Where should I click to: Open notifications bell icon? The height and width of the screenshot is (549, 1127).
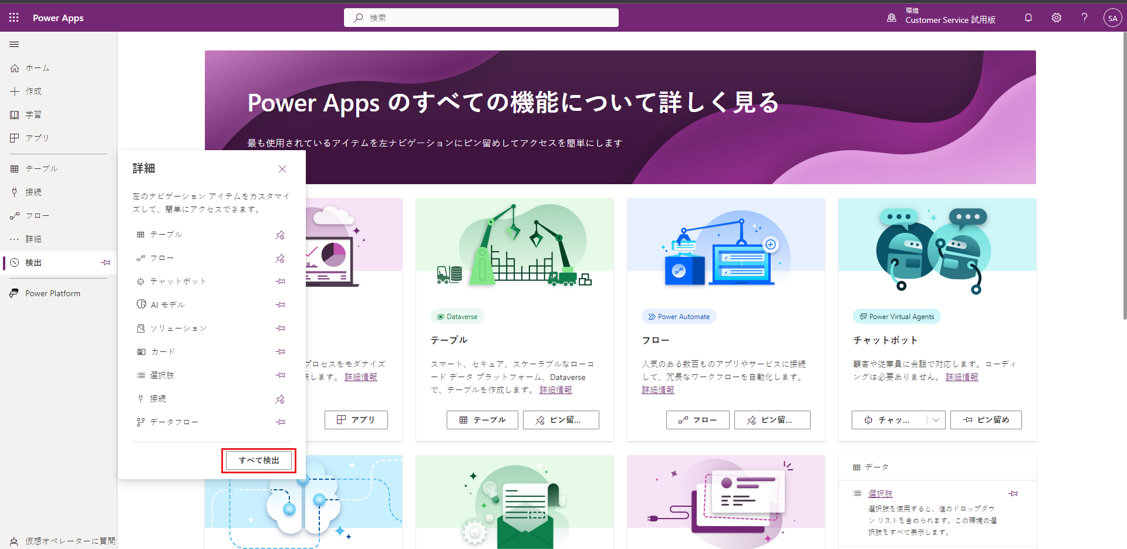[1028, 18]
